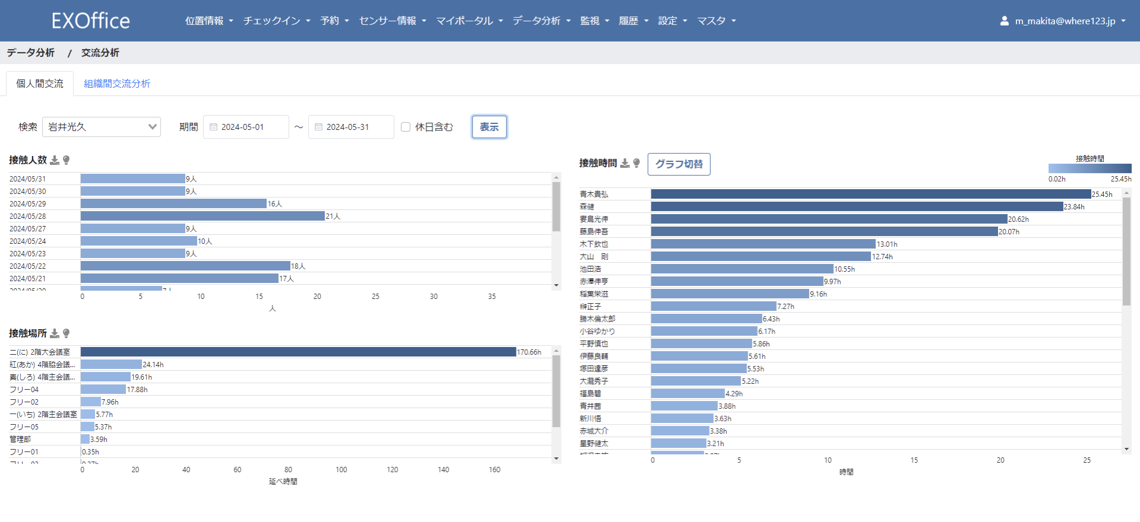1140x522 pixels.
Task: Click the 接触場所 chart scrollbar thumb
Action: pyautogui.click(x=556, y=391)
